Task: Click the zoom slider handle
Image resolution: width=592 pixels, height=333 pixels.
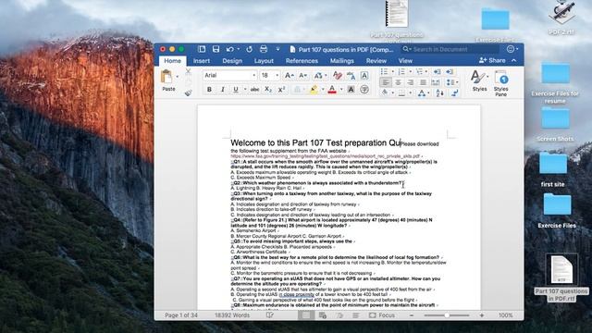Action: pos(447,314)
